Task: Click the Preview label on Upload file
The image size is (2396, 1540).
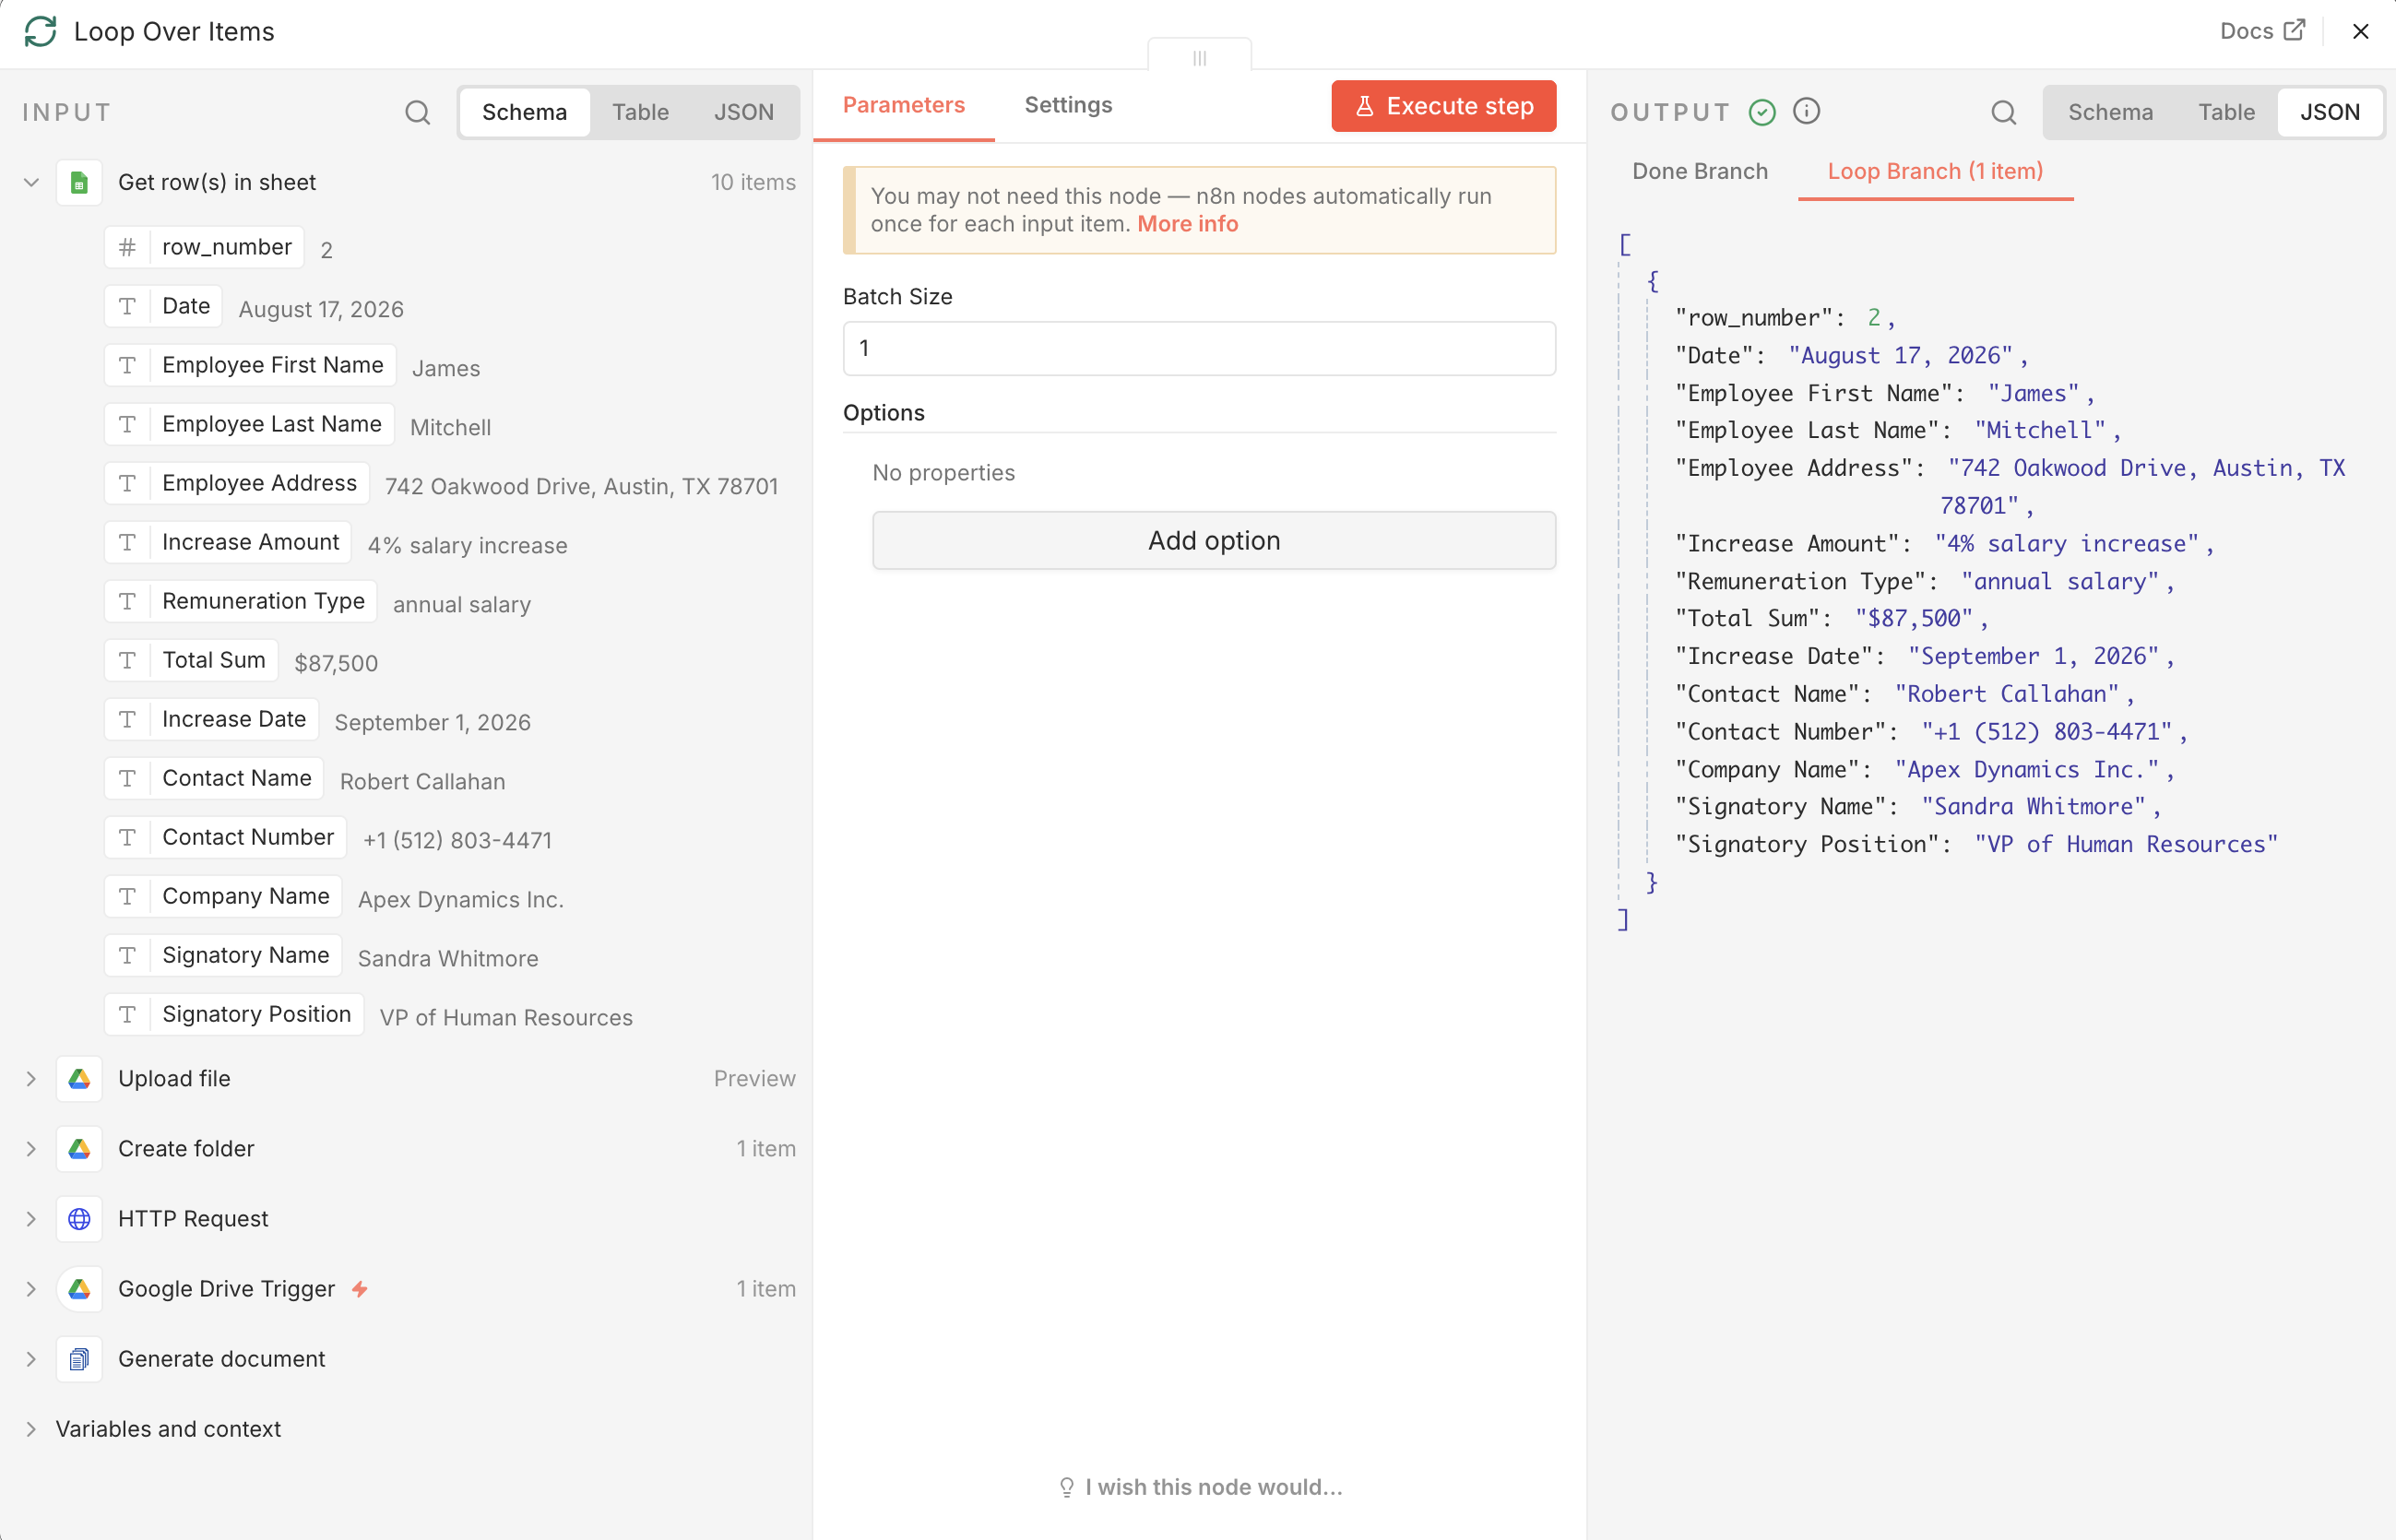Action: coord(754,1078)
